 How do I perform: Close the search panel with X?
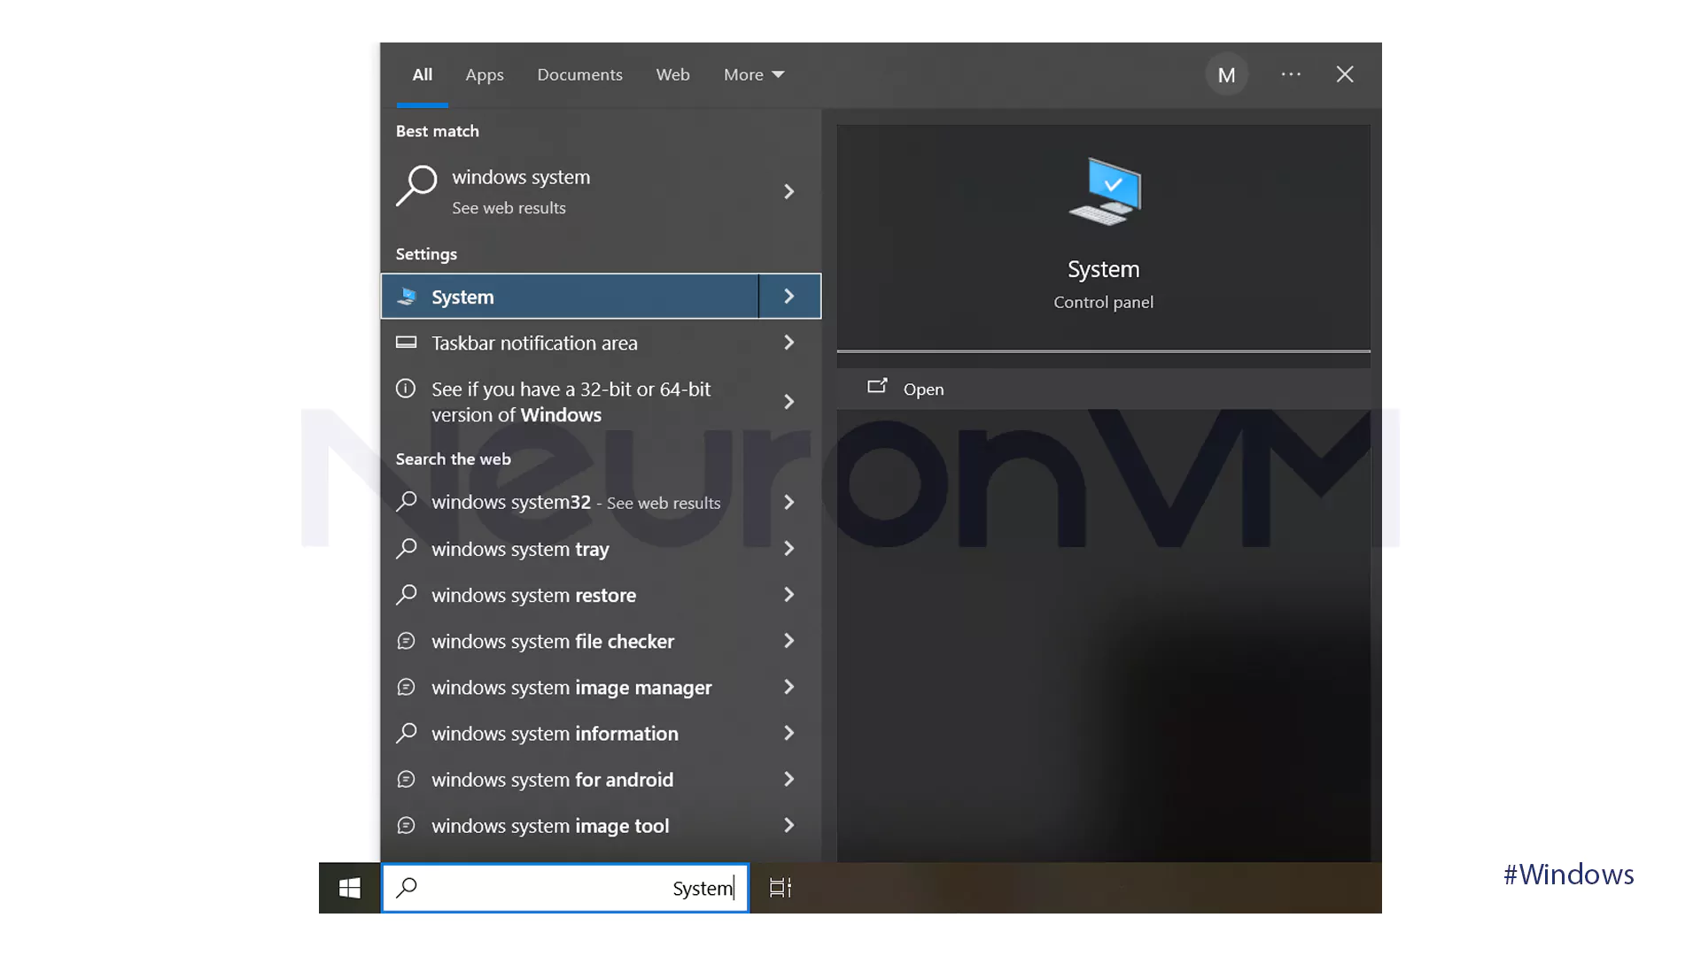click(1345, 74)
